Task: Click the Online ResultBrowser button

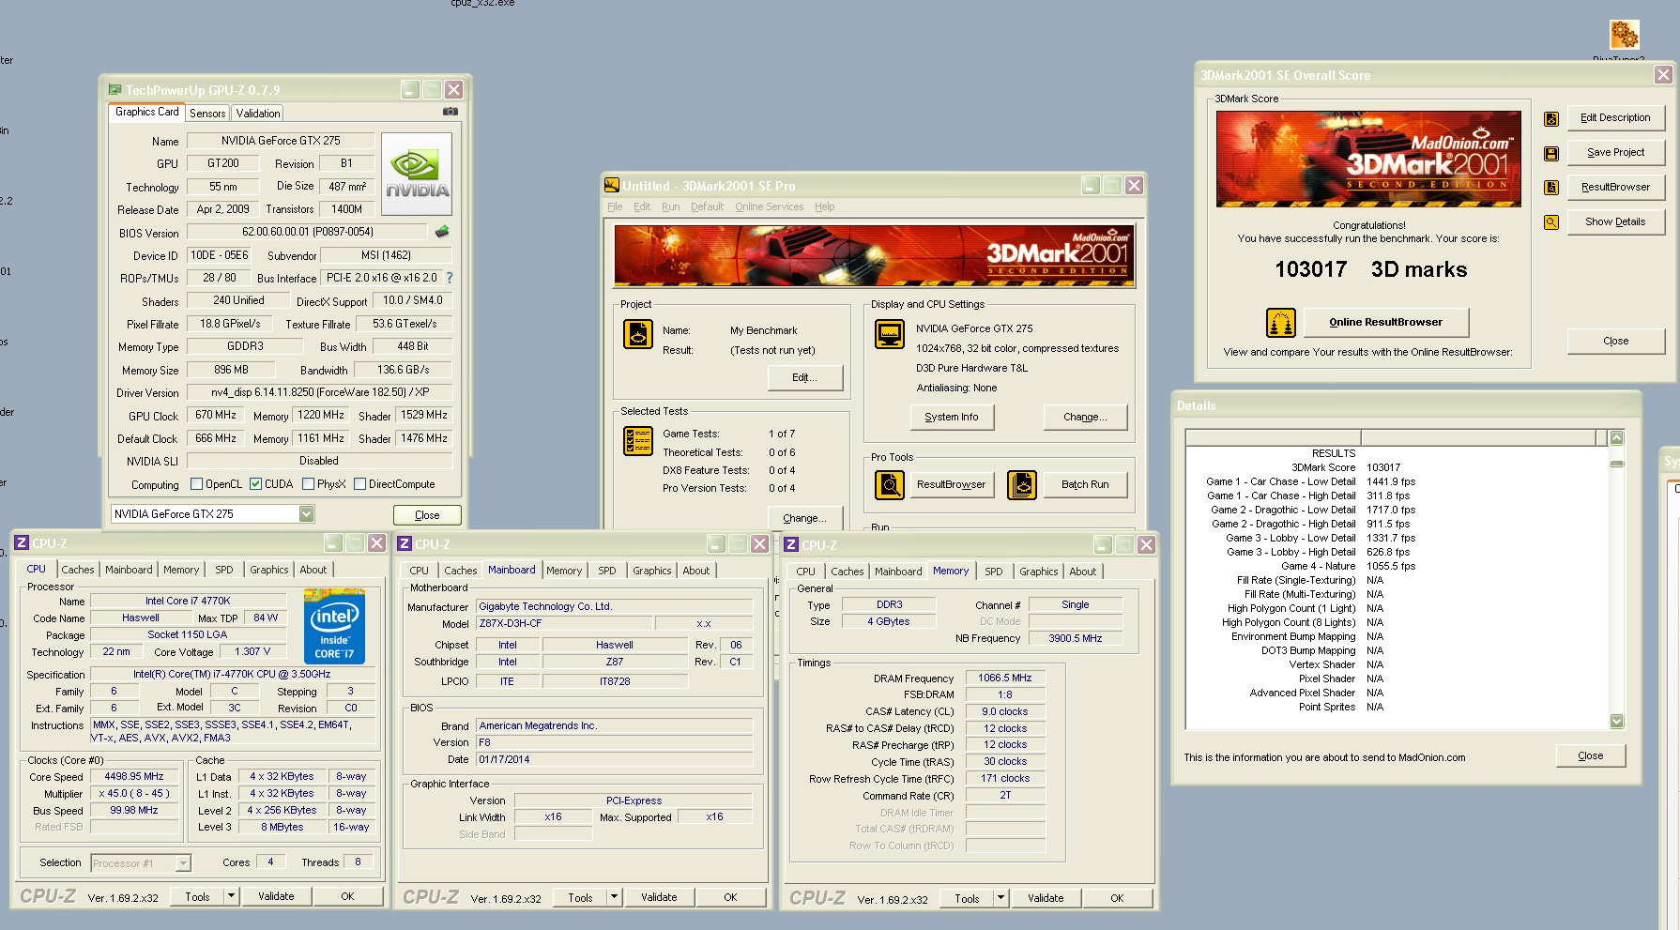Action: coord(1385,322)
